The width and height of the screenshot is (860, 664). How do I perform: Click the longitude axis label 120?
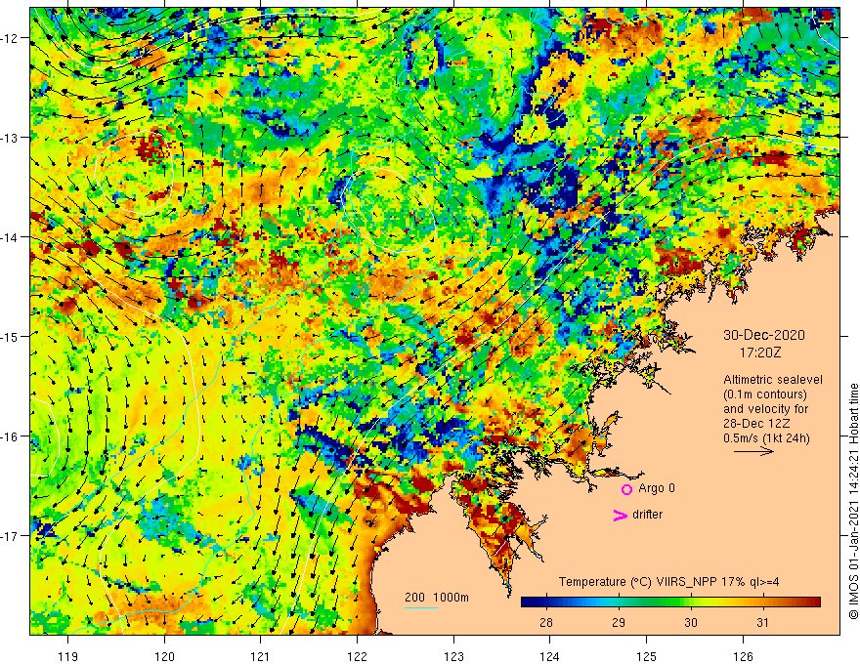pos(164,656)
